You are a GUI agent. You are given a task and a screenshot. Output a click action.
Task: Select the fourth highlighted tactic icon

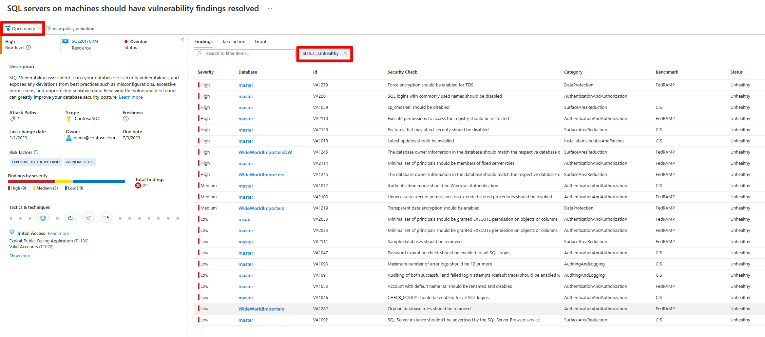pyautogui.click(x=107, y=218)
